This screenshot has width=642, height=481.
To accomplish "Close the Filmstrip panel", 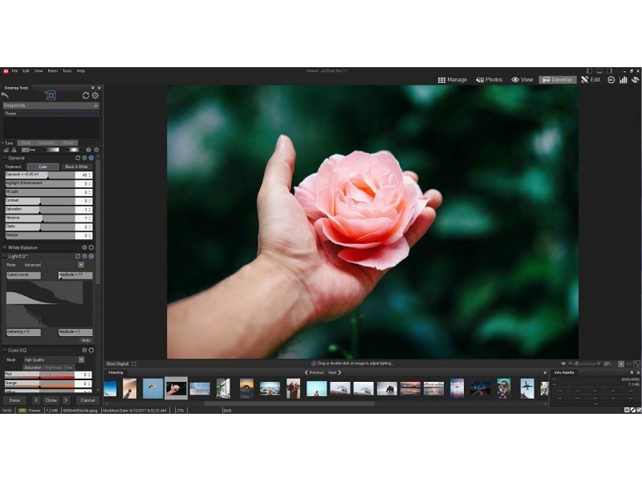I will pos(545,373).
